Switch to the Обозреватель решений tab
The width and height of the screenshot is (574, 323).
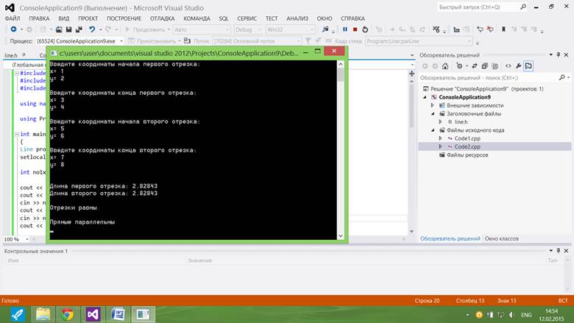point(450,238)
